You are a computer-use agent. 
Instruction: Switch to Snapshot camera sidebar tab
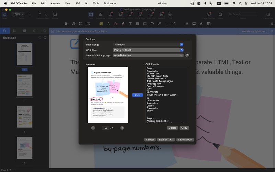(35, 31)
